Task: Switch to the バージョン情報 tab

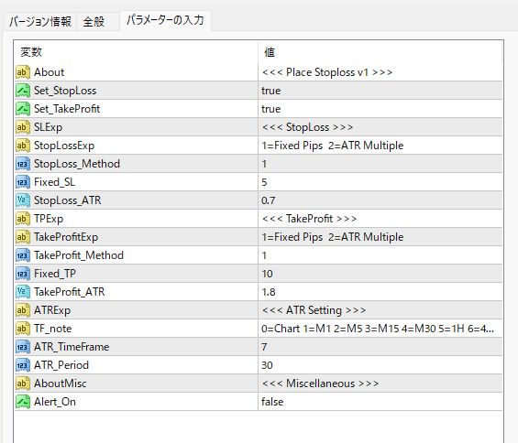Action: click(x=40, y=22)
